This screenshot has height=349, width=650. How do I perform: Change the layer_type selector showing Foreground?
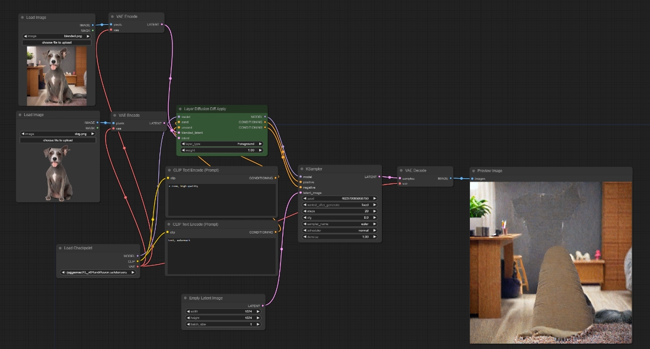tap(222, 144)
